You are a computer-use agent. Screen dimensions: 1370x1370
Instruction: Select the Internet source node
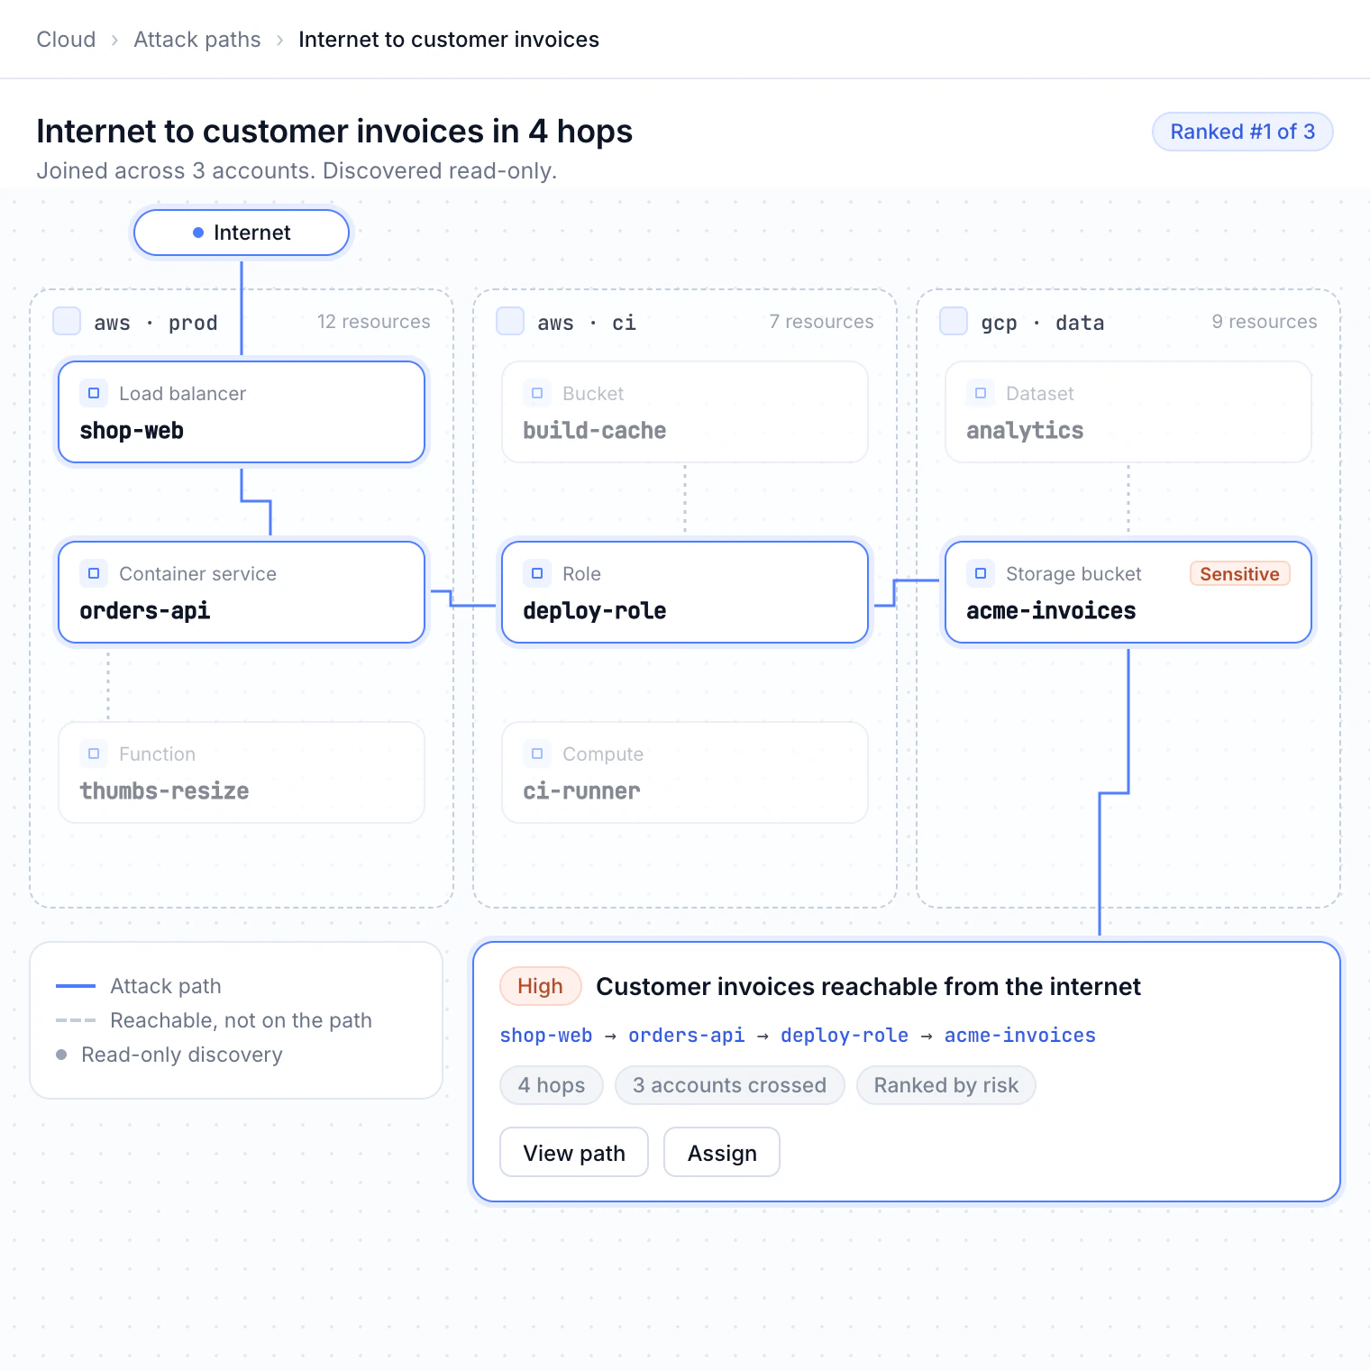242,233
